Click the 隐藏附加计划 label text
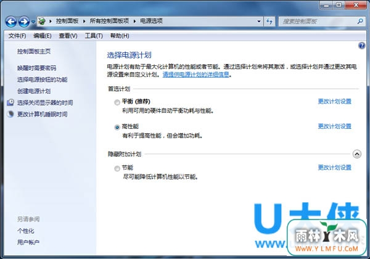Image resolution: width=370 pixels, height=259 pixels. [x=125, y=154]
